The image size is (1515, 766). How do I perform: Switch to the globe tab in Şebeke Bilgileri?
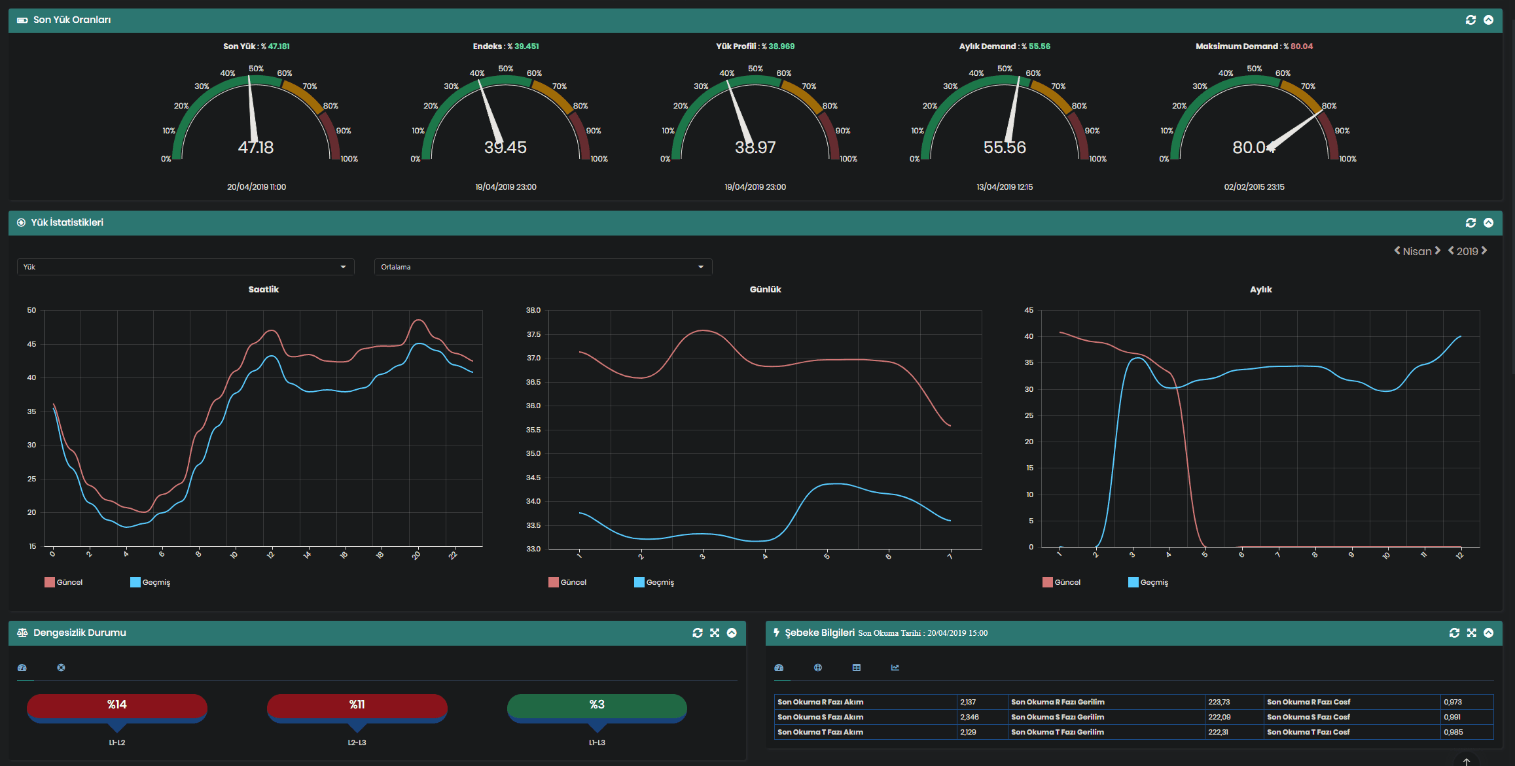coord(817,668)
